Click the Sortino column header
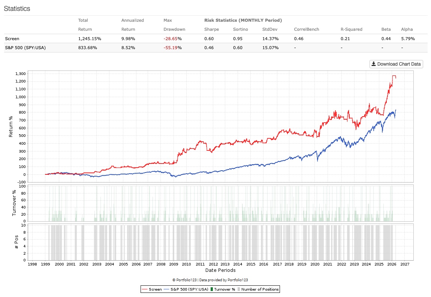This screenshot has height=297, width=431. (241, 29)
